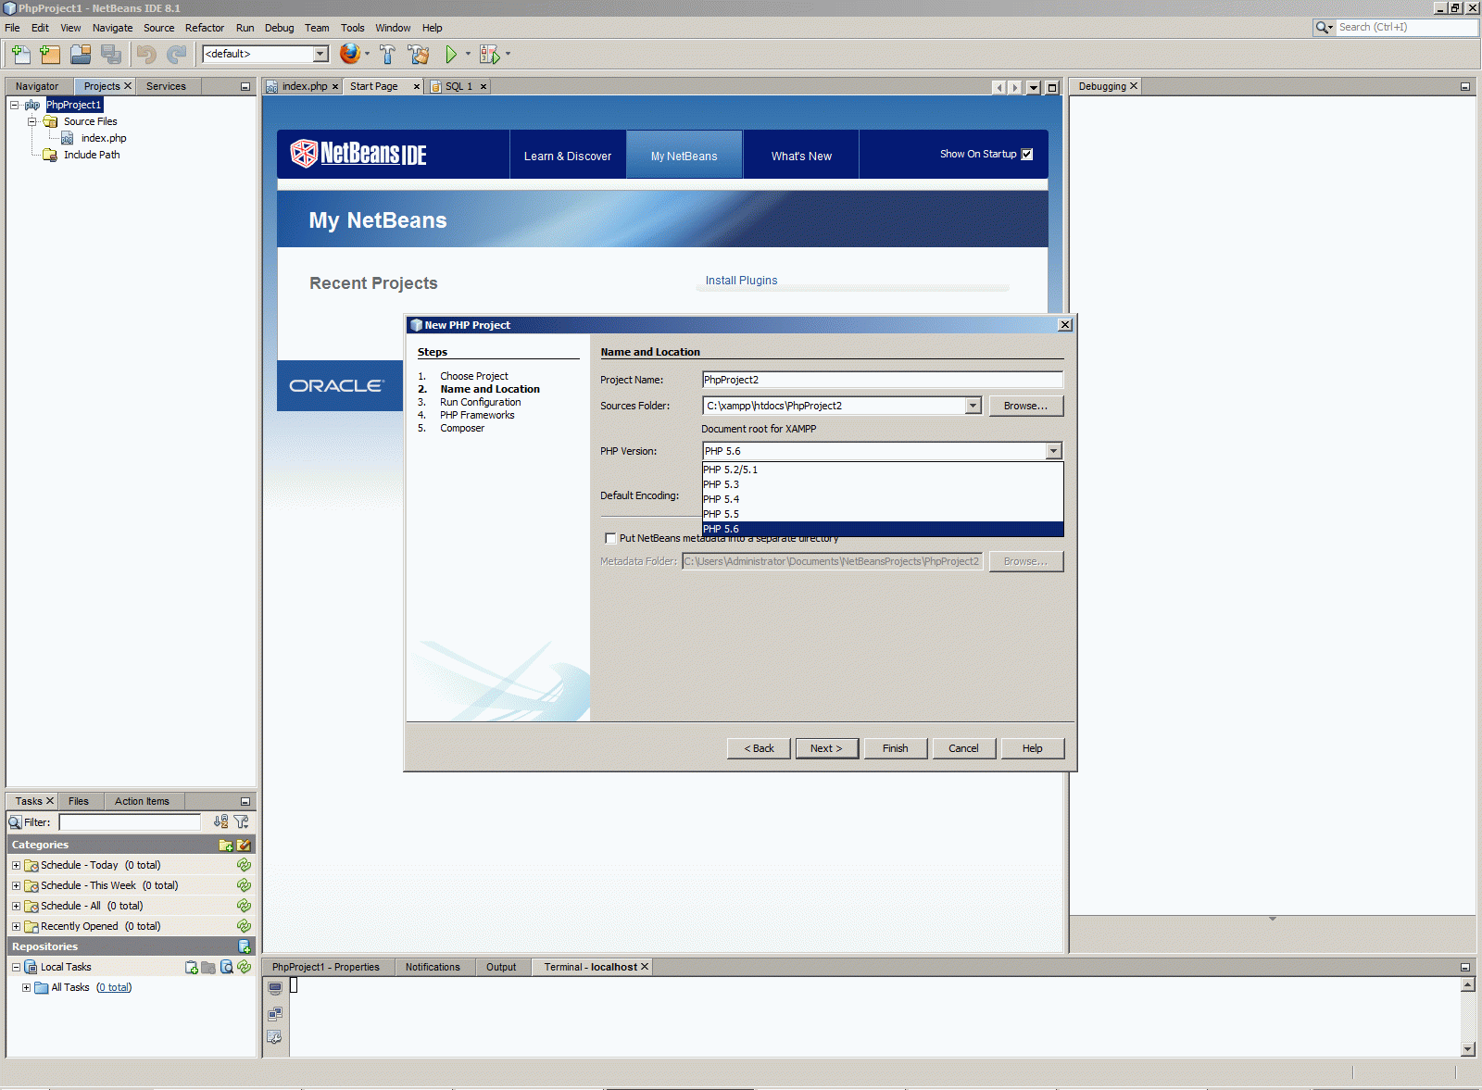Viewport: 1482px width, 1090px height.
Task: Click the Firefox browser icon in toolbar
Action: click(349, 54)
